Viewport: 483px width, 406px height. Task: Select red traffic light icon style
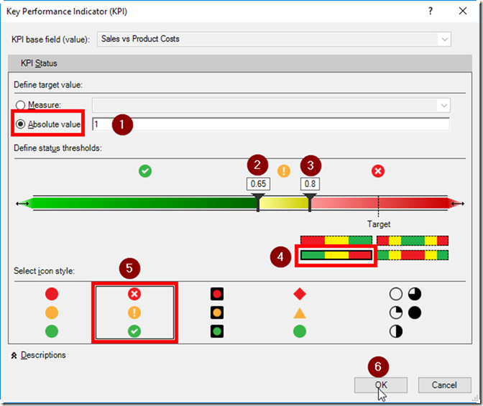217,294
